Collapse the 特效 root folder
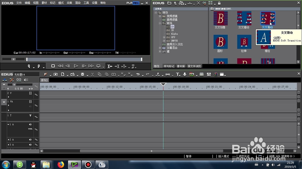Screen dimensions: 302x169 pos(156,13)
